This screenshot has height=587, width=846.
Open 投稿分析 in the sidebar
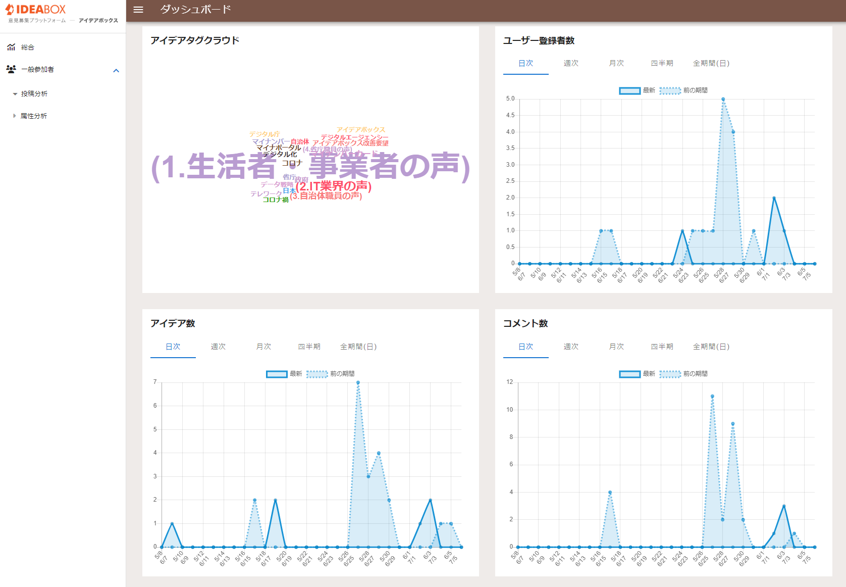click(x=34, y=94)
